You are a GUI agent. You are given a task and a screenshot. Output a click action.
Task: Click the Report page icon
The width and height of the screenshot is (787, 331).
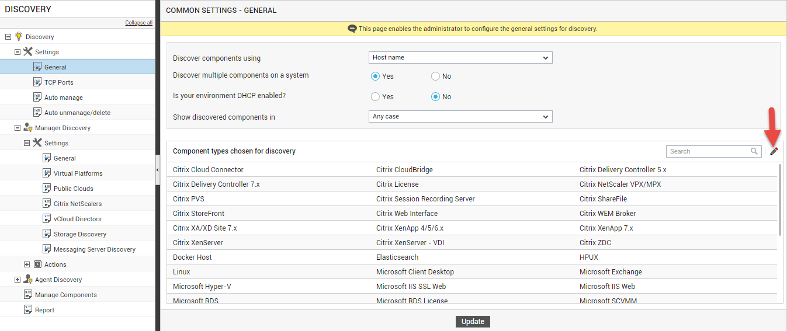[28, 309]
